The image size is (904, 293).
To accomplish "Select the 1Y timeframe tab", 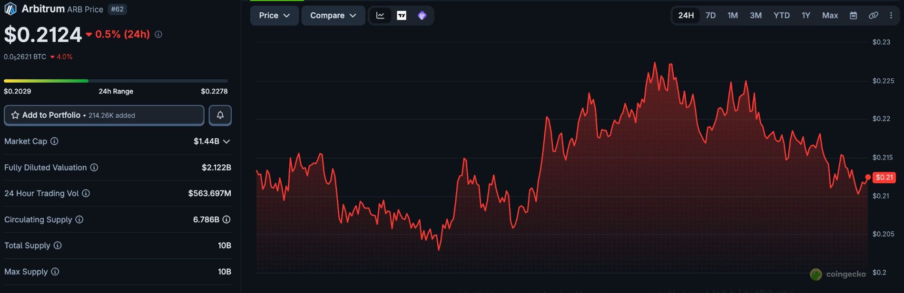I will 806,16.
